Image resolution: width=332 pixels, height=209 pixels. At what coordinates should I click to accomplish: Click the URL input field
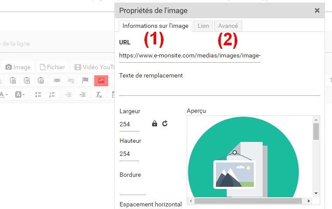click(x=190, y=56)
